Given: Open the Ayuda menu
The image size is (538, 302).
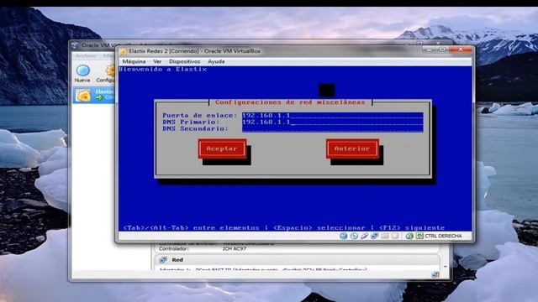Looking at the screenshot, I should pos(216,61).
